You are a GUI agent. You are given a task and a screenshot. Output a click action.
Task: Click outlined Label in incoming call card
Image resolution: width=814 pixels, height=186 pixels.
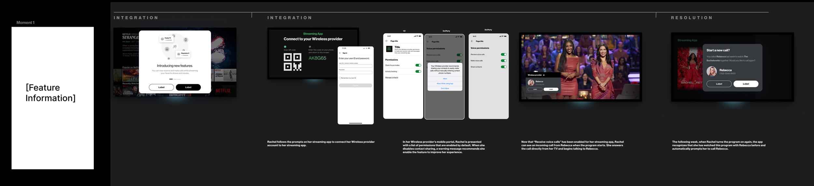[x=535, y=89]
